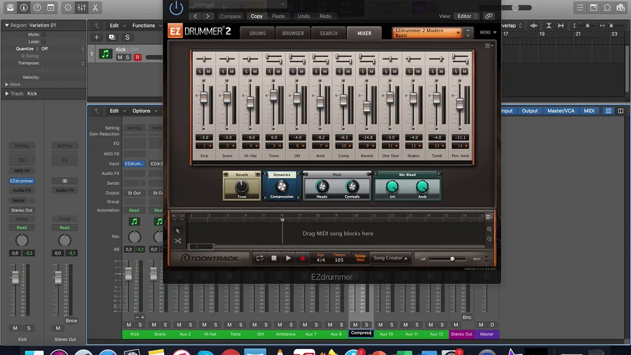Open the View Editor dropdown
Image resolution: width=631 pixels, height=355 pixels.
point(467,16)
